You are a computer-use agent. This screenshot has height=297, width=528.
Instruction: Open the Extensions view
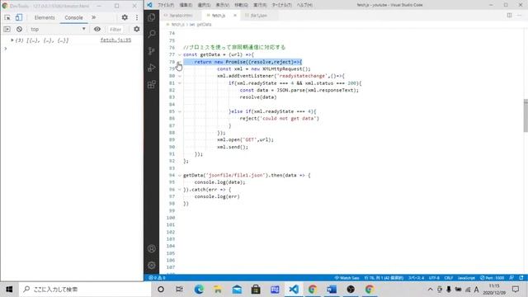click(152, 84)
